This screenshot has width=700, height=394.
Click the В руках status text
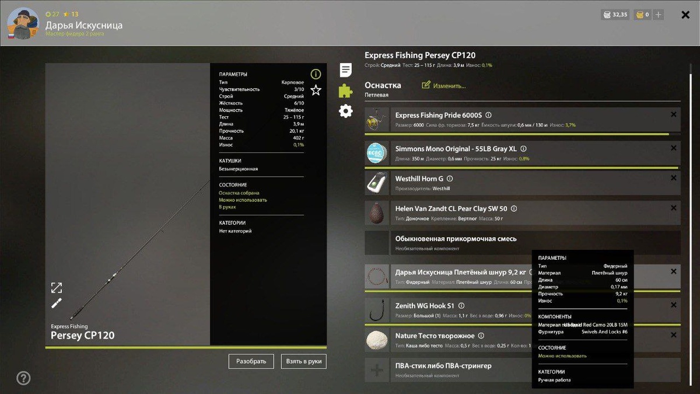228,207
